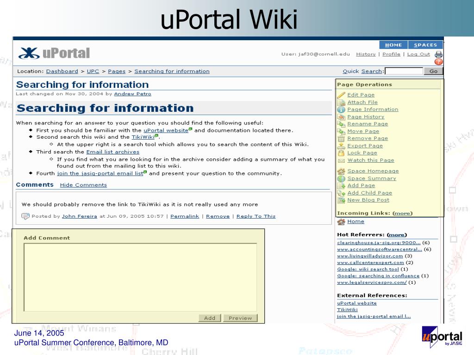The height and width of the screenshot is (355, 474).
Task: Open the Profile link in user bar
Action: pyautogui.click(x=391, y=54)
